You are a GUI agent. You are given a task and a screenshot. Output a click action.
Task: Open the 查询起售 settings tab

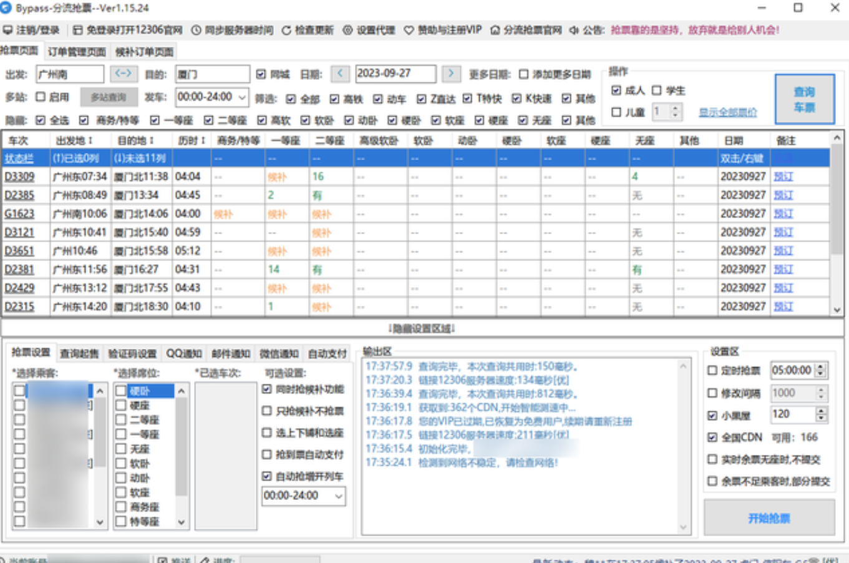click(x=79, y=353)
